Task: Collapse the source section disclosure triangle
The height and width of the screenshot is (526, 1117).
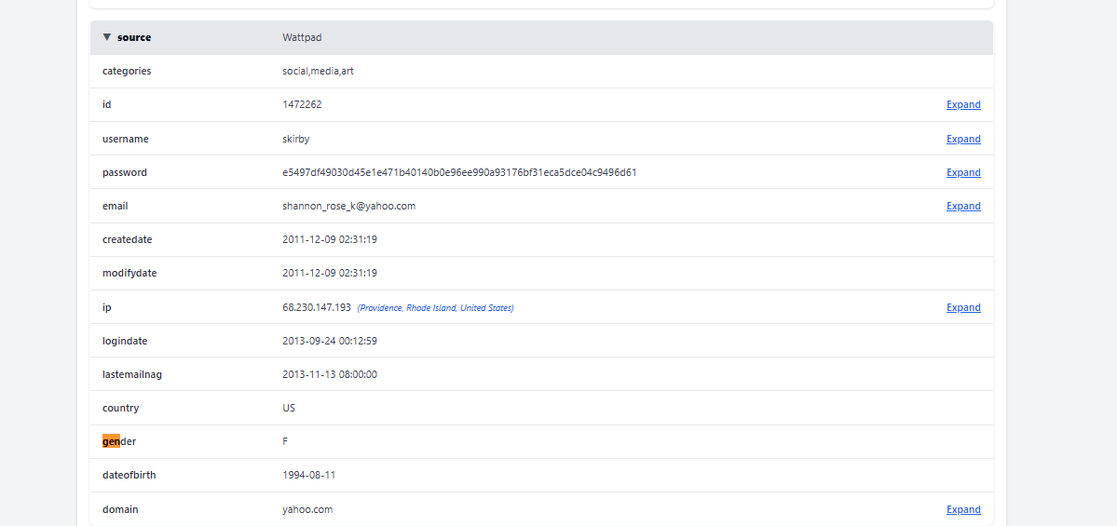Action: [107, 37]
